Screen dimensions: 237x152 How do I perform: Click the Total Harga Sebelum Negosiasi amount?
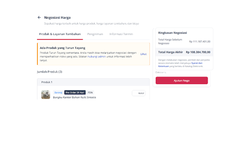[x=200, y=42]
